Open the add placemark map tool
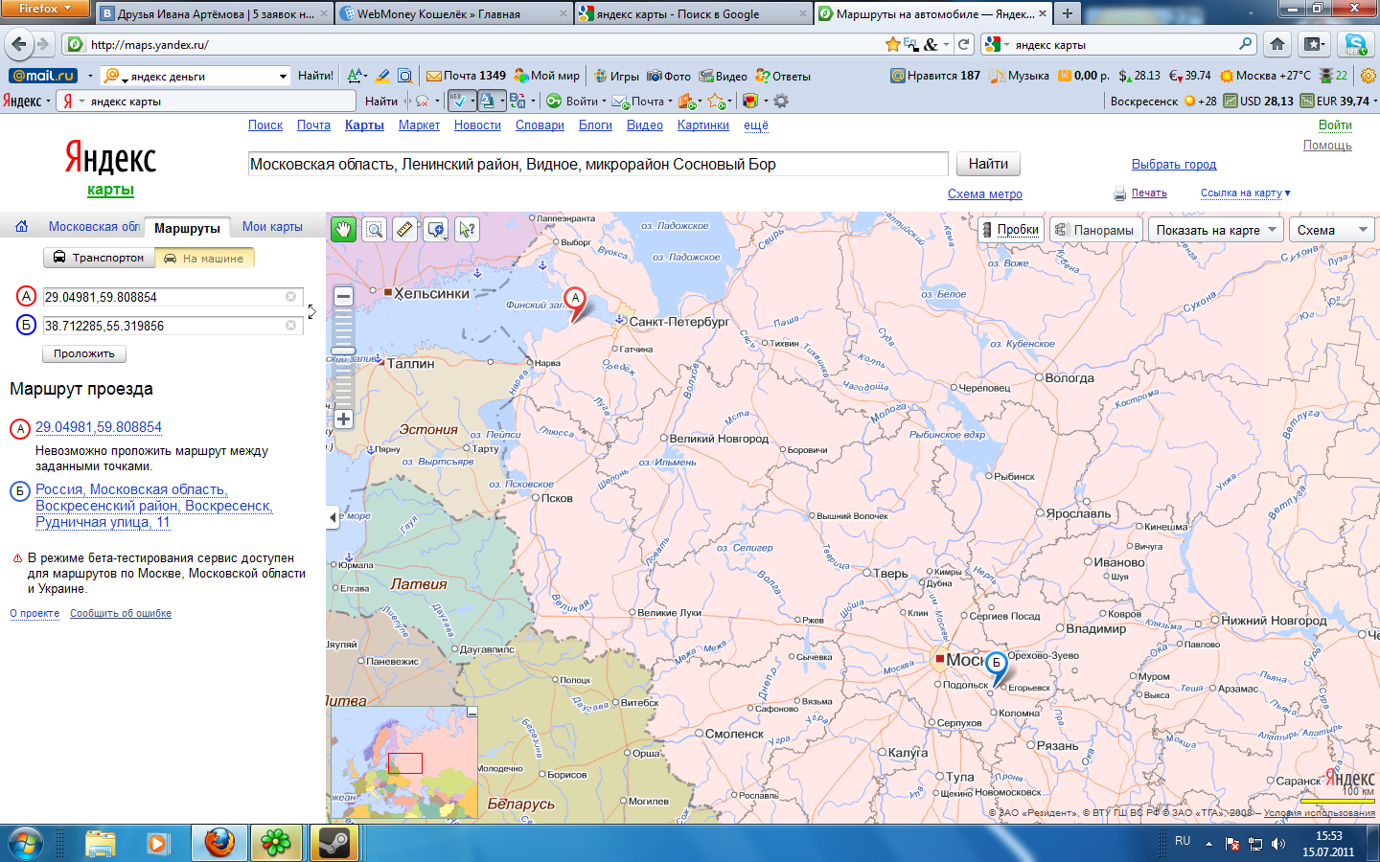1380x862 pixels. pos(436,229)
